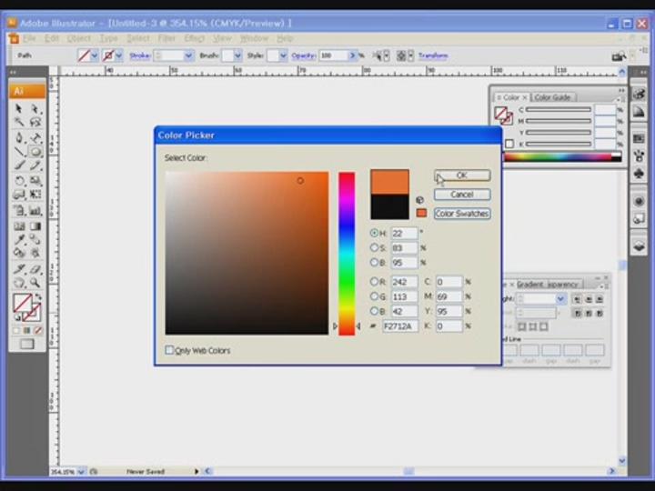Image resolution: width=655 pixels, height=491 pixels.
Task: Open Symbols panel from right dock
Action: pos(639,173)
